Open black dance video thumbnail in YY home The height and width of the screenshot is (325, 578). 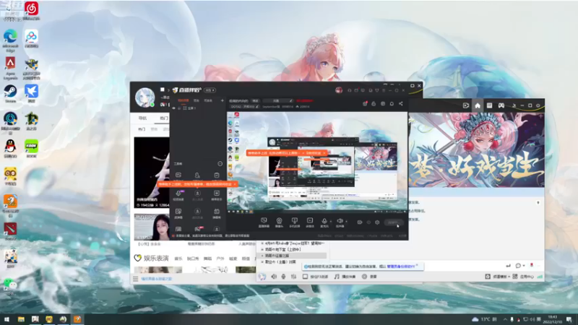[152, 172]
